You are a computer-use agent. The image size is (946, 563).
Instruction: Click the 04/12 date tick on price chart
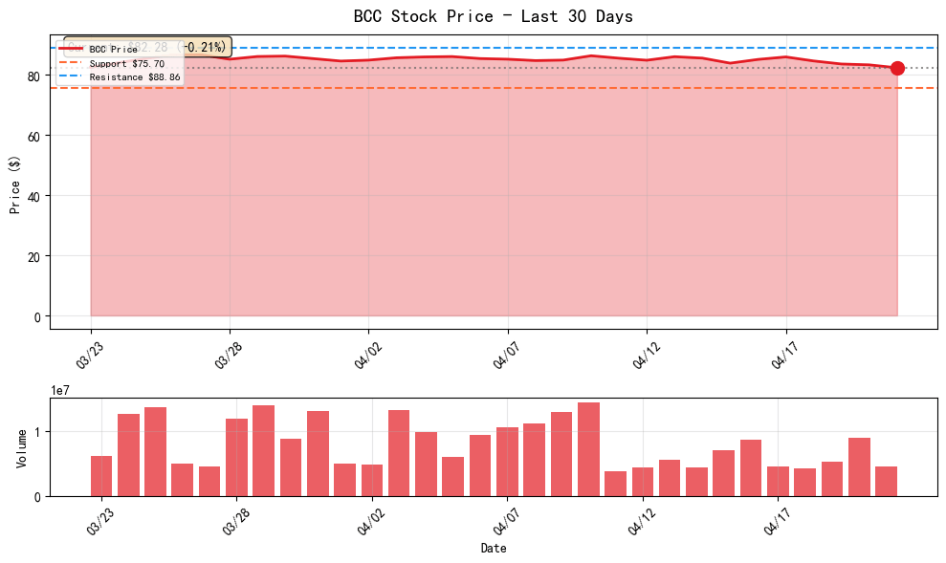point(647,357)
